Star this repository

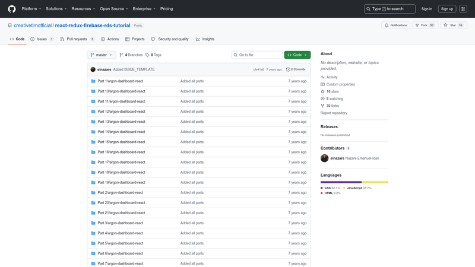454,26
